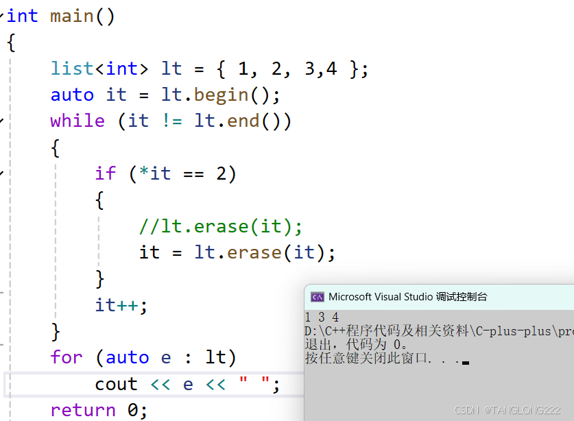
Task: Click the '退出，代码为 0。' console line
Action: point(356,344)
